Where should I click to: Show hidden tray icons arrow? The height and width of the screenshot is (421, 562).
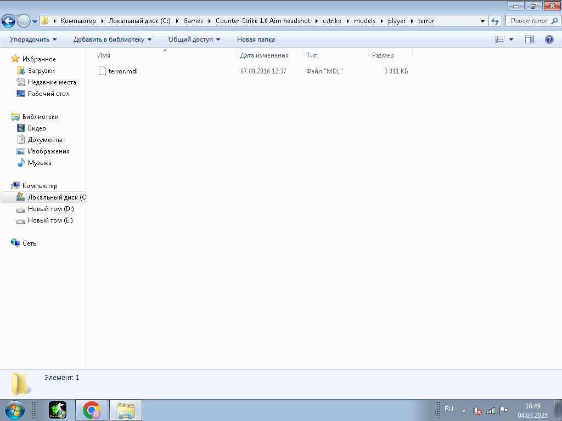click(464, 411)
